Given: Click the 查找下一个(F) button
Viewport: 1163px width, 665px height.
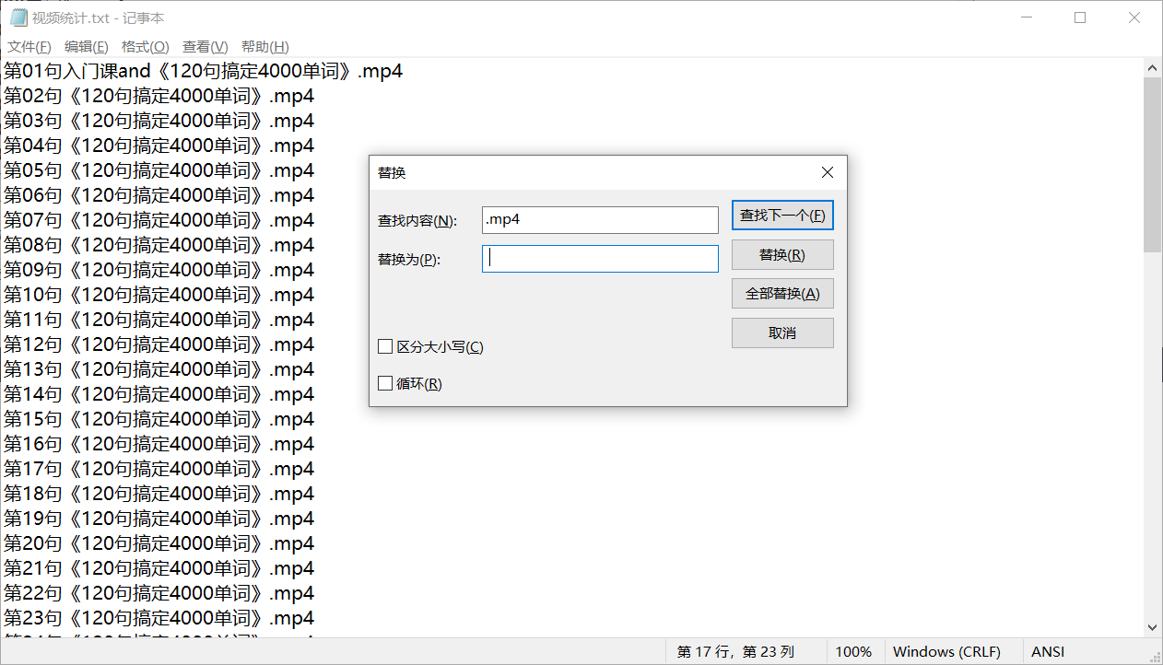Looking at the screenshot, I should pos(782,216).
